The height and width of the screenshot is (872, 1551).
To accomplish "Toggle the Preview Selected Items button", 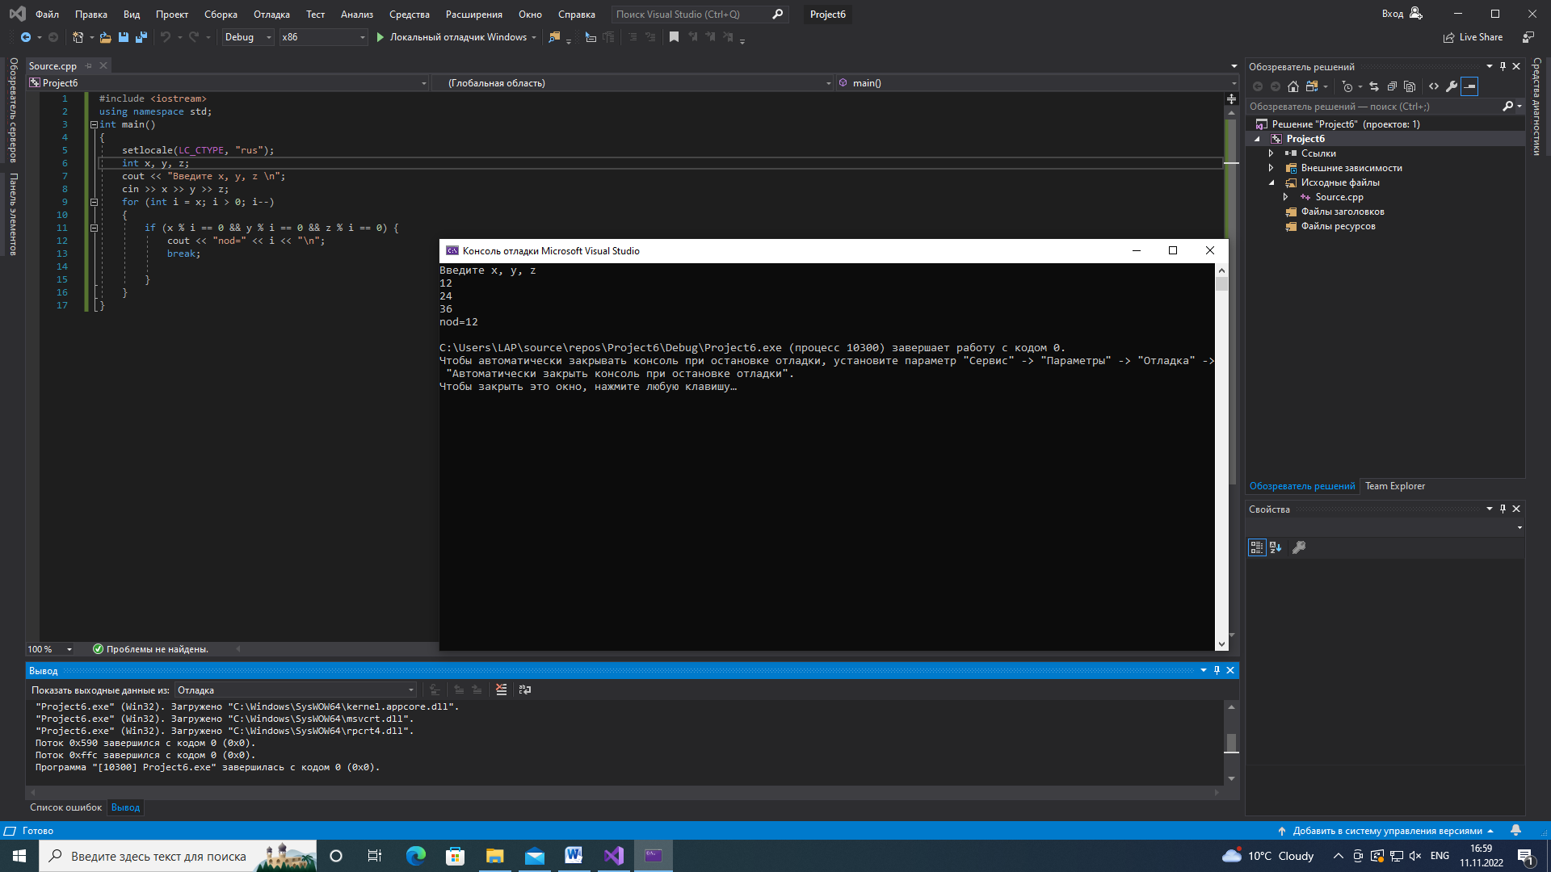I will click(1469, 86).
